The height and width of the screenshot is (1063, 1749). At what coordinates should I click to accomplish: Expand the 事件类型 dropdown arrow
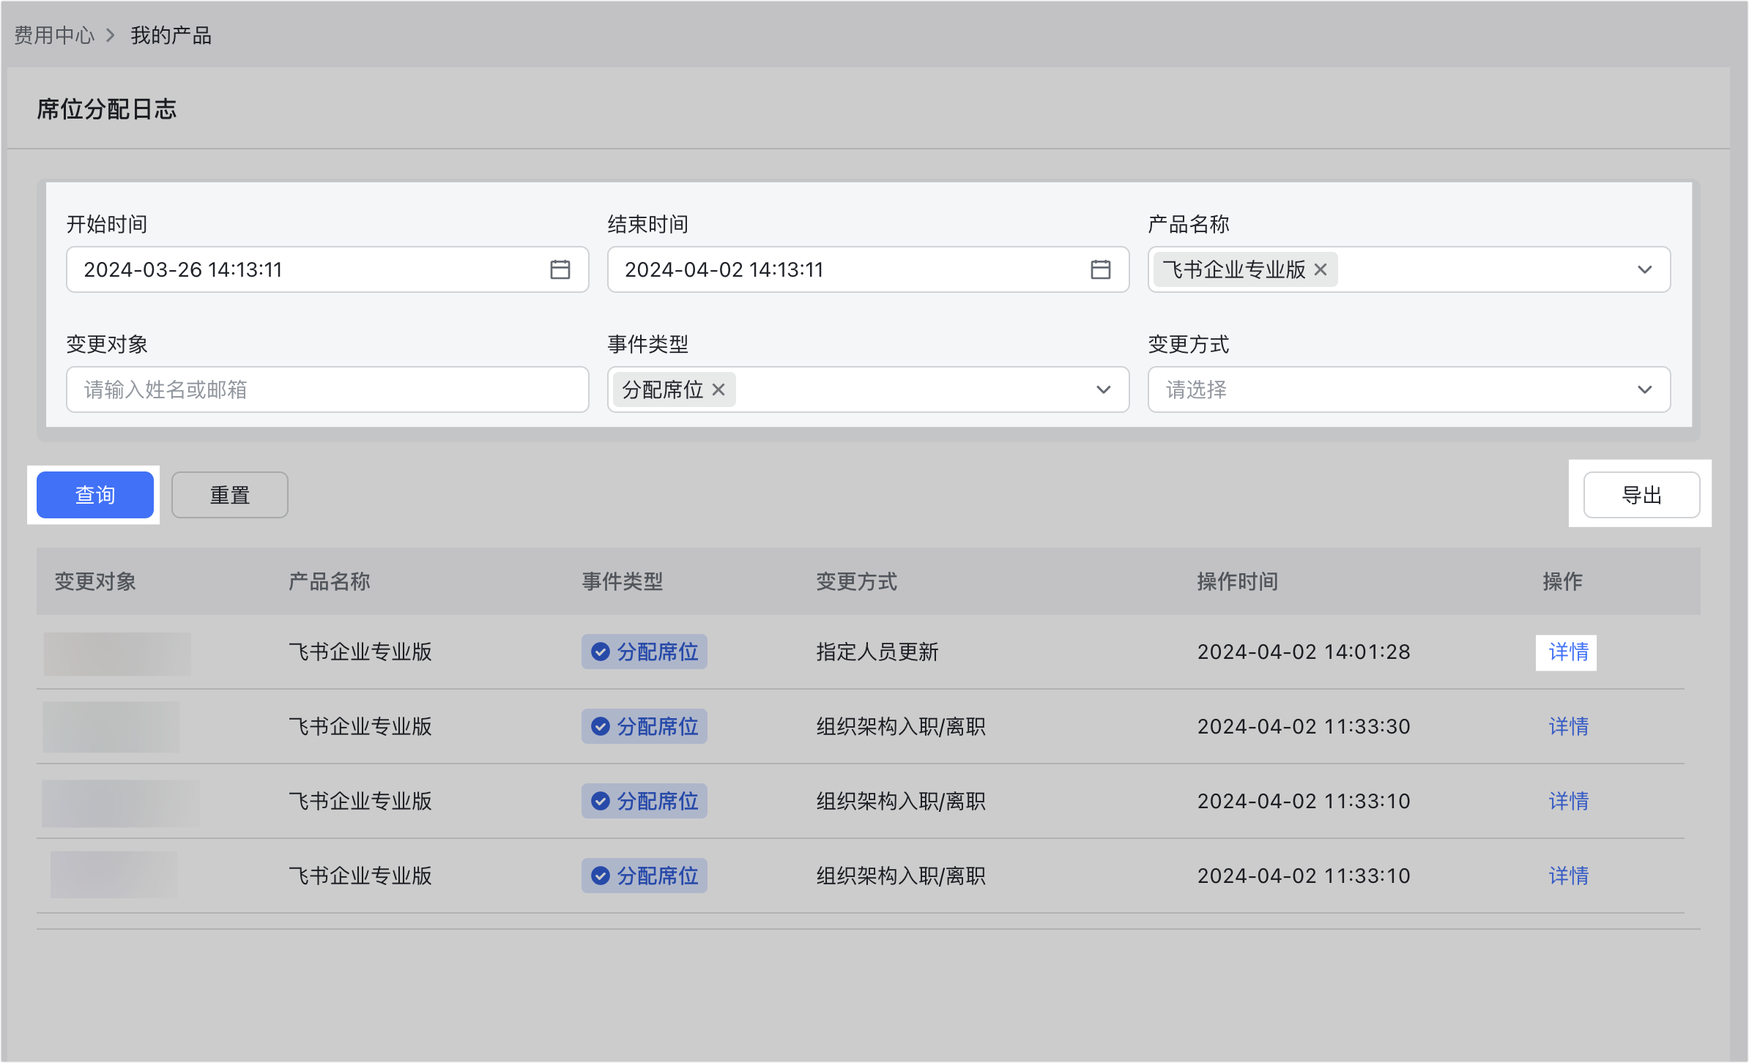1103,389
